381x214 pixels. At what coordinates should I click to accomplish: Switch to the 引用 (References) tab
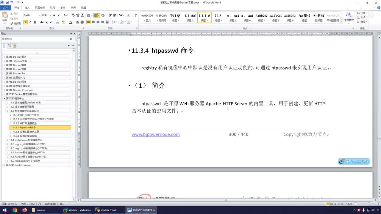click(52, 8)
